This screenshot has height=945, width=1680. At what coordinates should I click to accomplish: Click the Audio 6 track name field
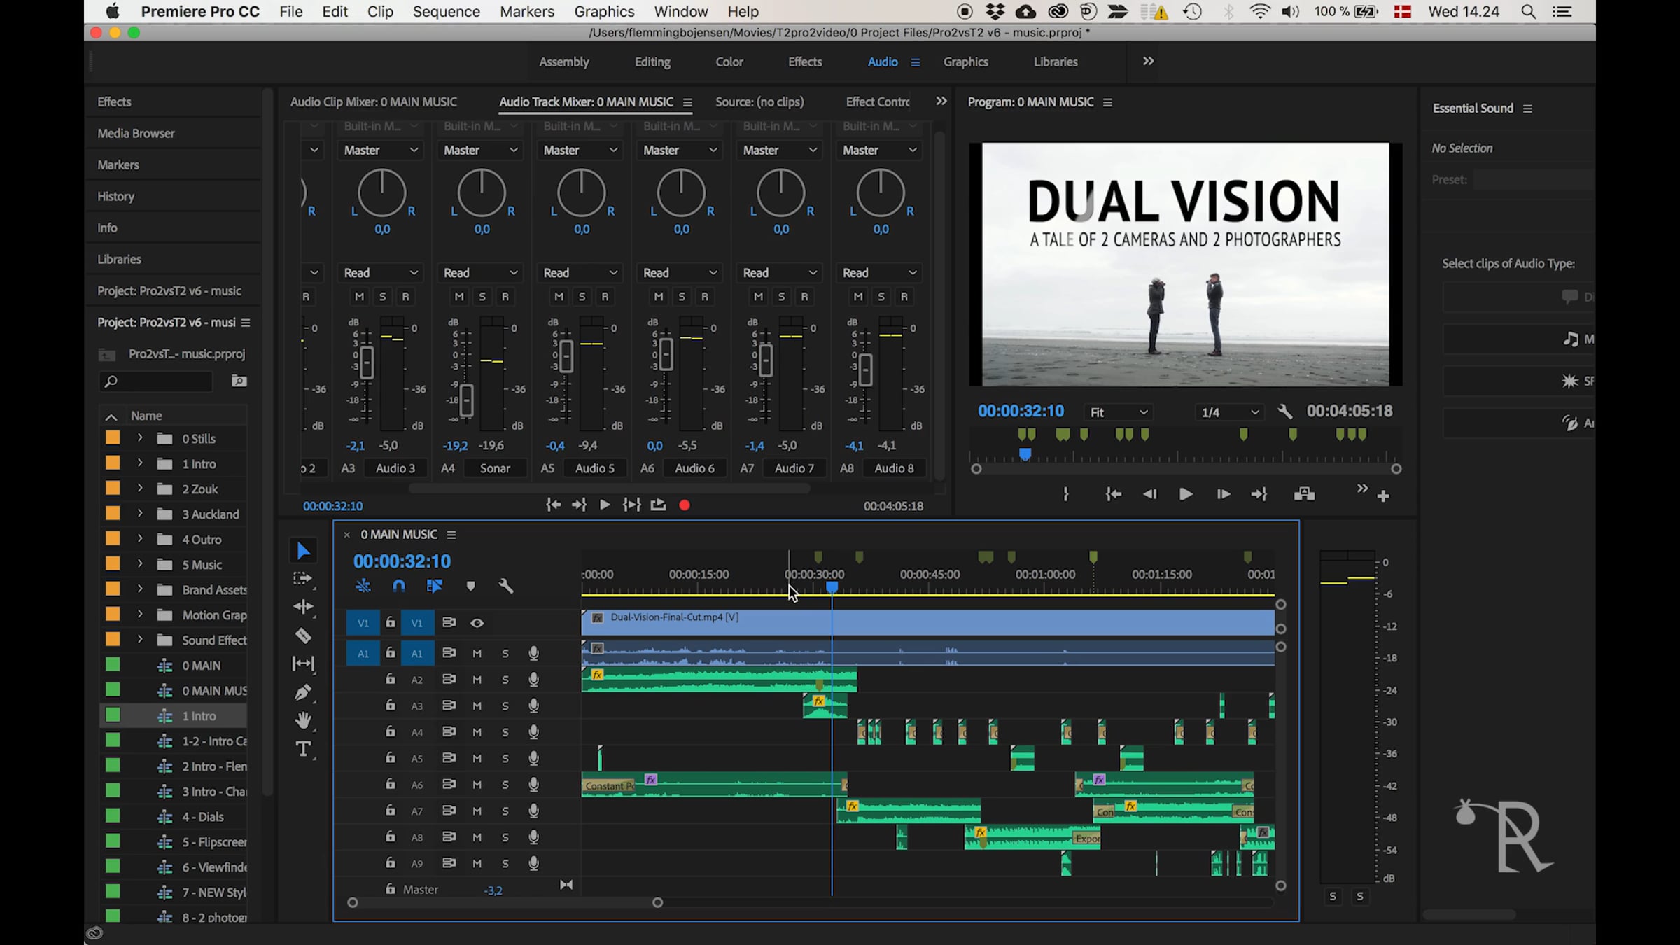(695, 468)
